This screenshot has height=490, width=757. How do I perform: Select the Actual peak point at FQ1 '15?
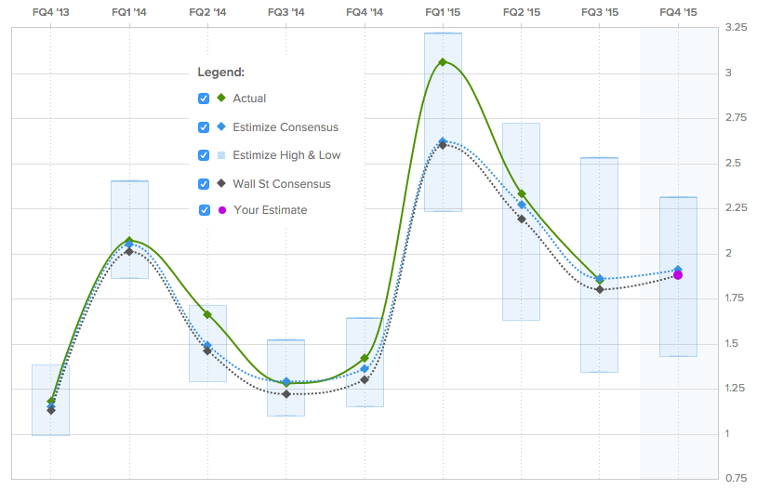coord(443,62)
